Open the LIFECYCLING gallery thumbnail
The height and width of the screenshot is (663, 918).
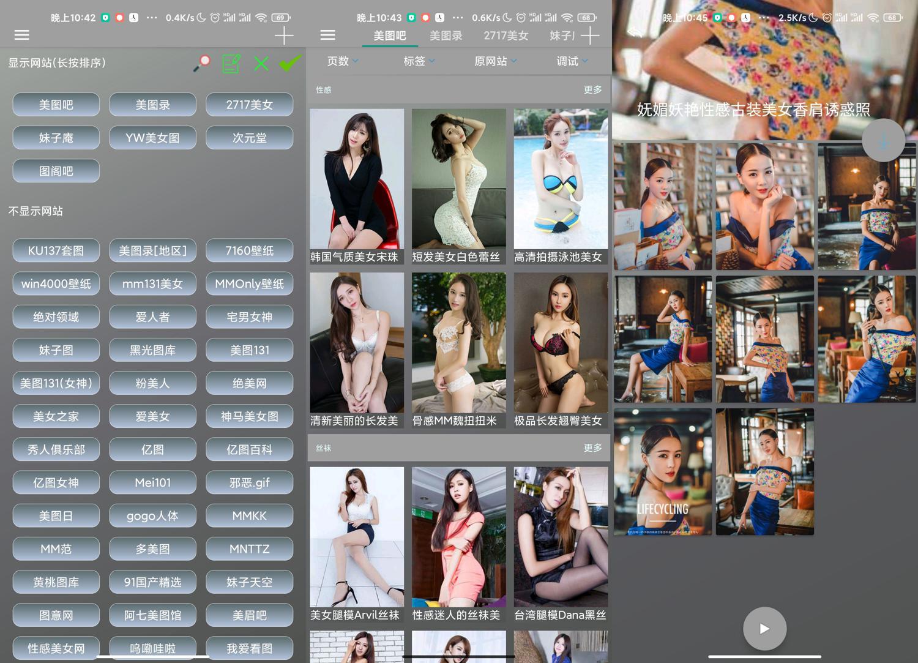(663, 472)
